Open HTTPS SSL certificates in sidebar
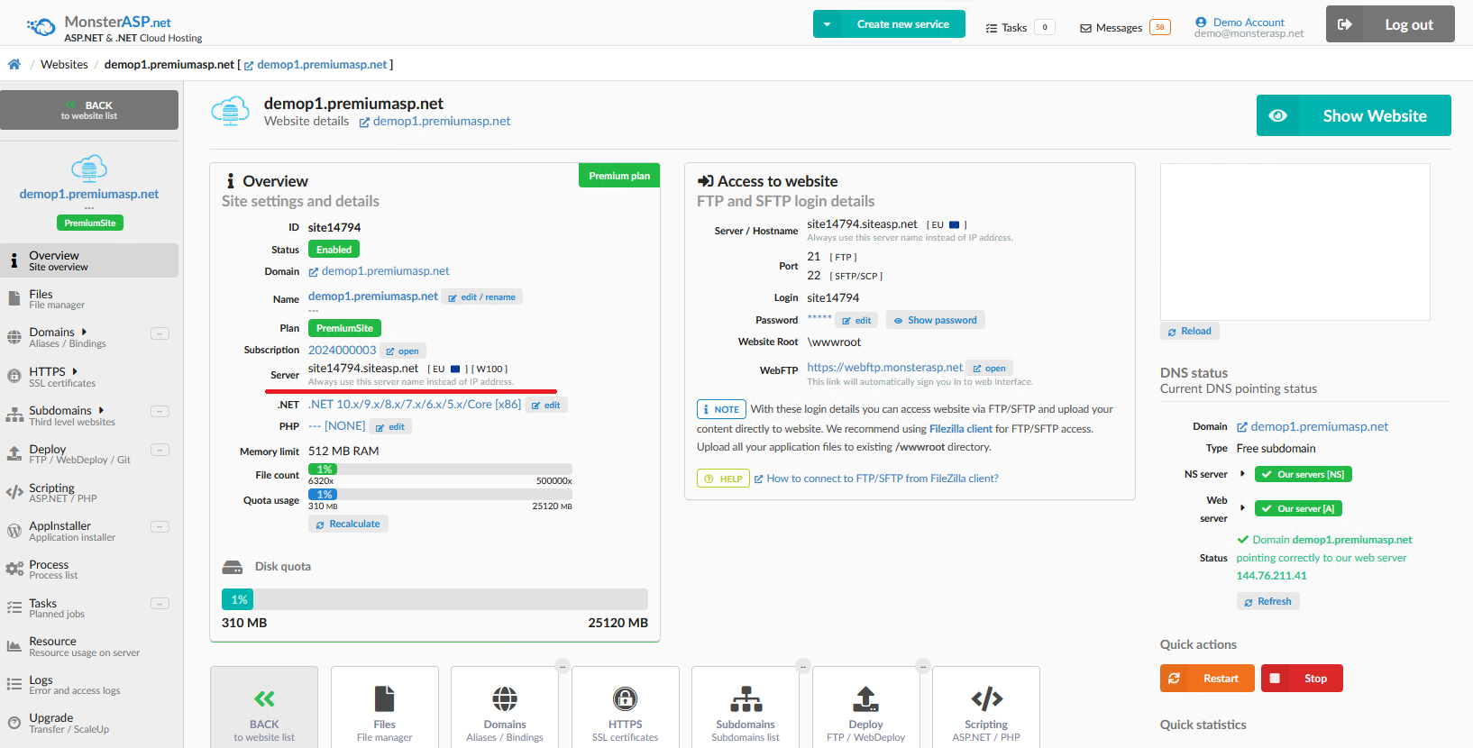 point(89,377)
